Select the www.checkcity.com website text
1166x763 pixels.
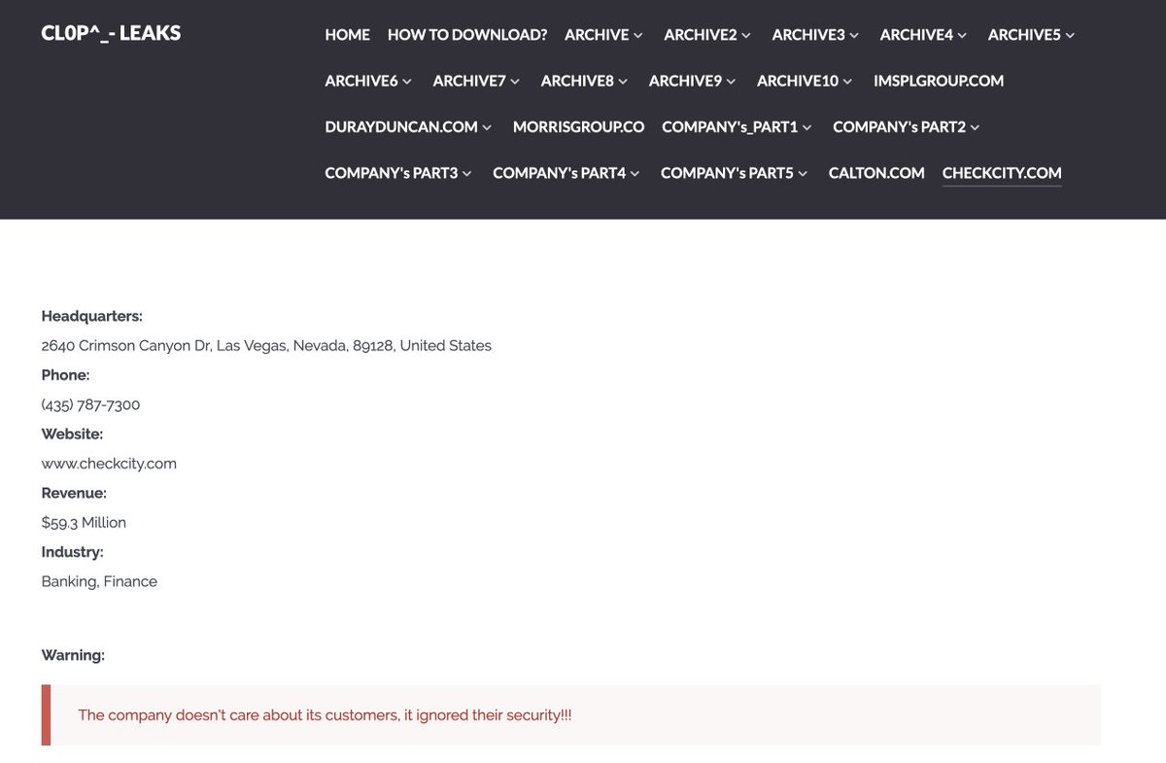coord(109,464)
